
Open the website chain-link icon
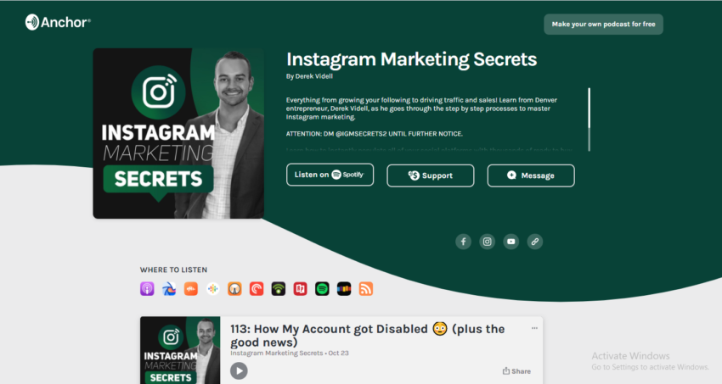[534, 242]
